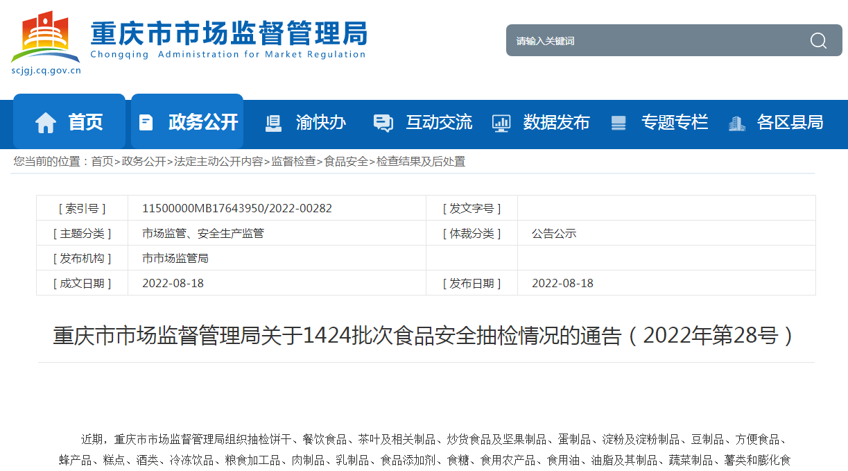Open the 政务公开 navigation tab
848x471 pixels.
coord(202,123)
